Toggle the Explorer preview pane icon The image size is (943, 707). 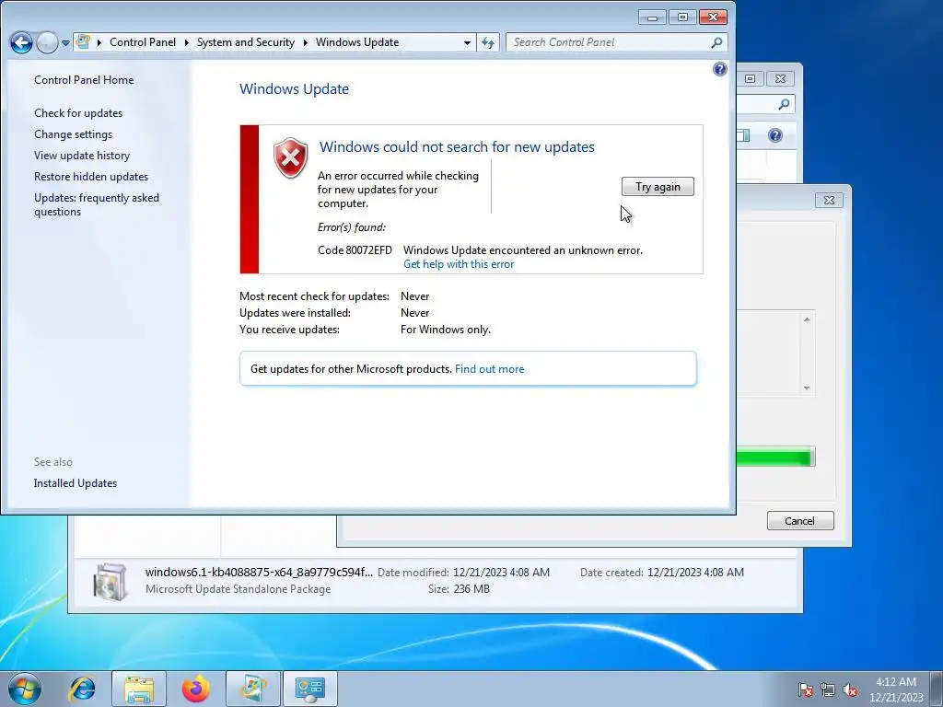(x=743, y=135)
